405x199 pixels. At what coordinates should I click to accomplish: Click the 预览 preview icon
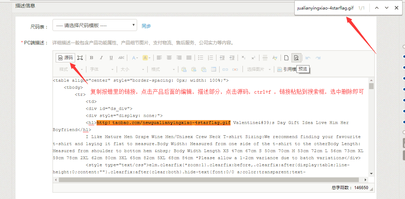(296, 58)
